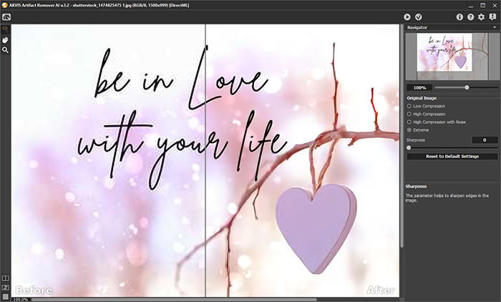Open the notifications exclamation icon
The image size is (501, 302).
[492, 16]
